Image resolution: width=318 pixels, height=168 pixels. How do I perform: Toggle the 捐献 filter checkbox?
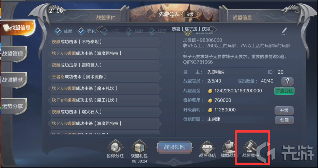[x=129, y=31]
